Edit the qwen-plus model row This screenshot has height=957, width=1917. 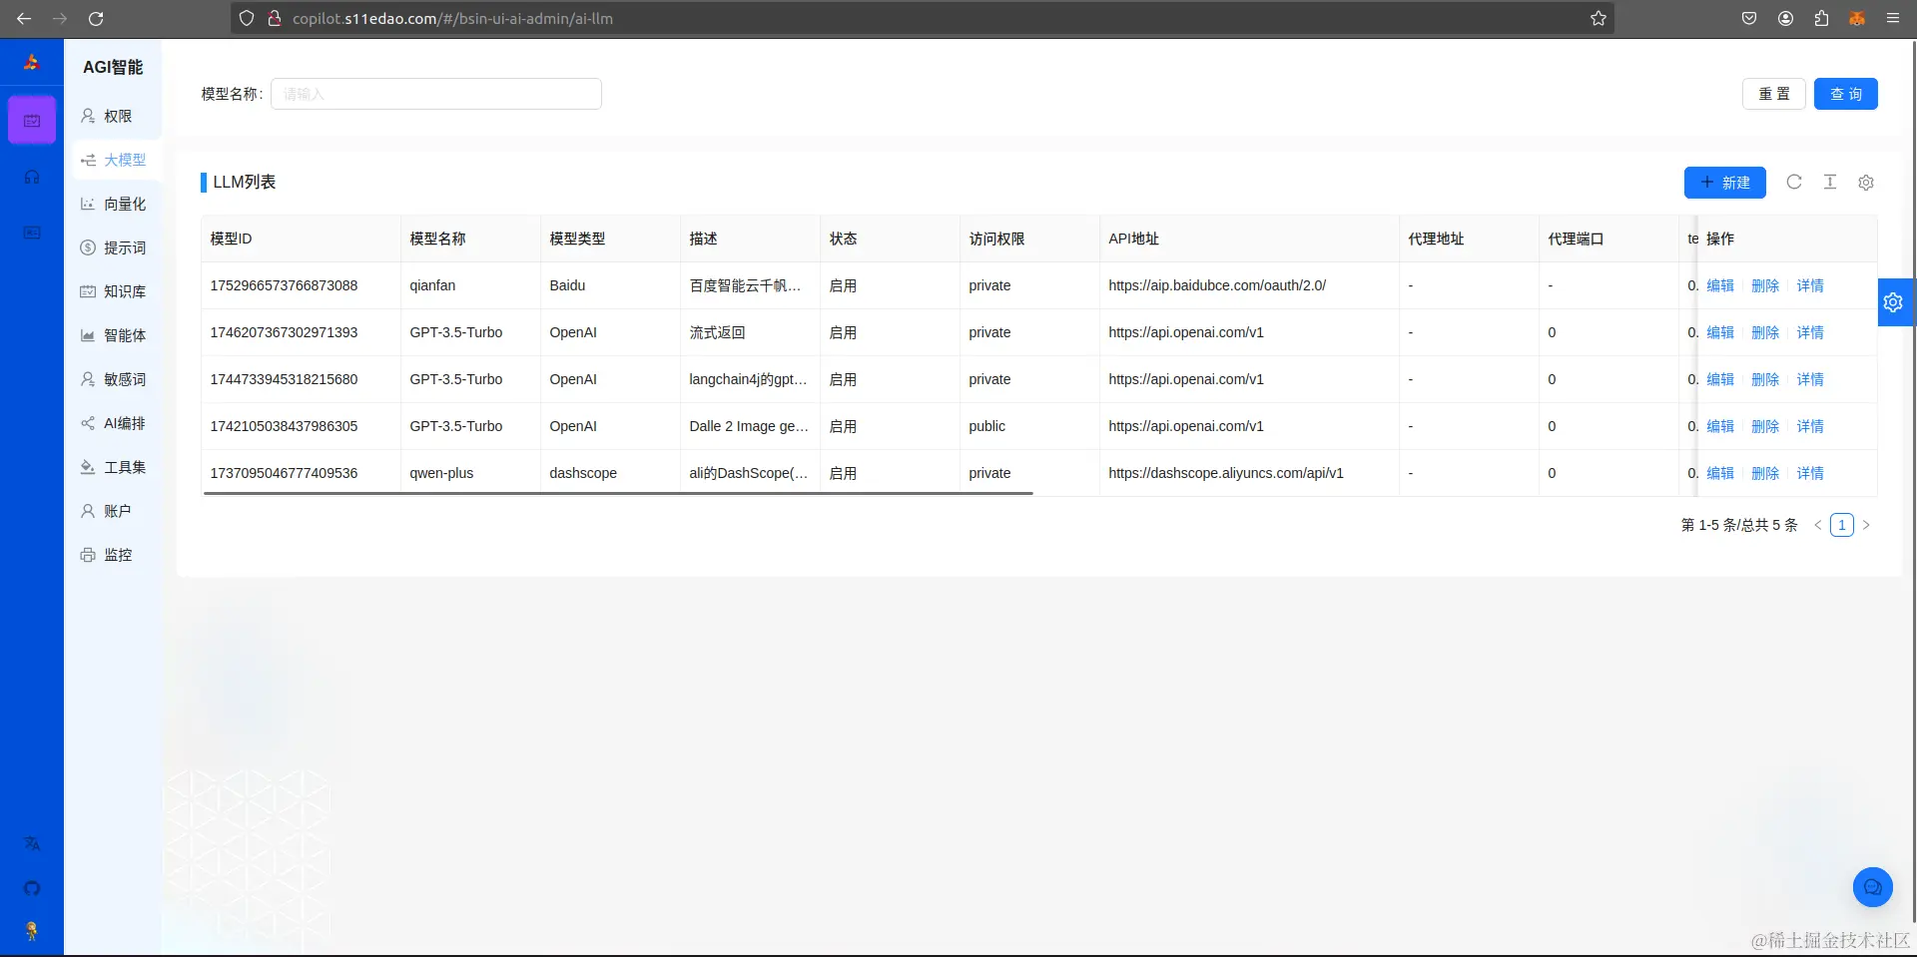coord(1720,473)
